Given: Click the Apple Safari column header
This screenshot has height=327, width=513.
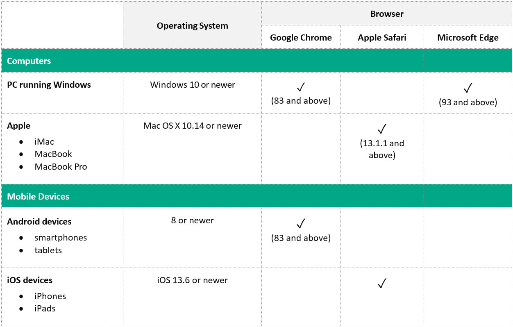Looking at the screenshot, I should 382,38.
